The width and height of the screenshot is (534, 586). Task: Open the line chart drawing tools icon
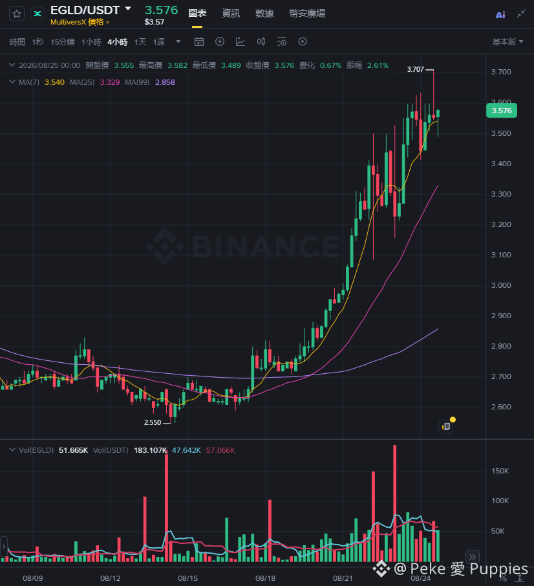point(240,41)
